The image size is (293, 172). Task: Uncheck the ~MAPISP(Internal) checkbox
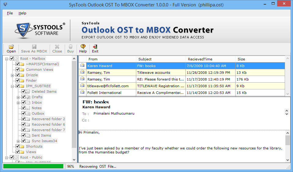[x=17, y=64]
